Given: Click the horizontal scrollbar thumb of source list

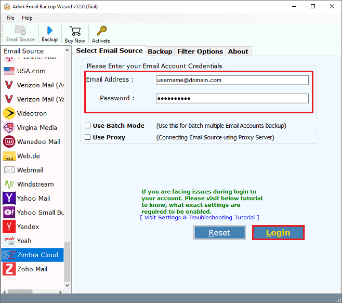Looking at the screenshot, I should (20, 292).
